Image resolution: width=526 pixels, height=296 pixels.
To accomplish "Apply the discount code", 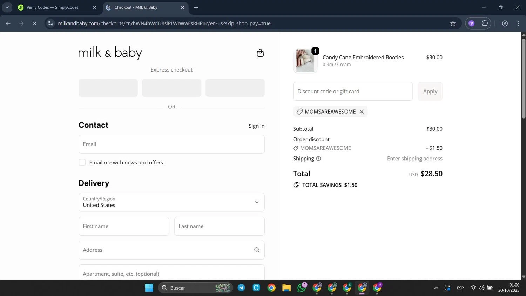I will click(430, 91).
